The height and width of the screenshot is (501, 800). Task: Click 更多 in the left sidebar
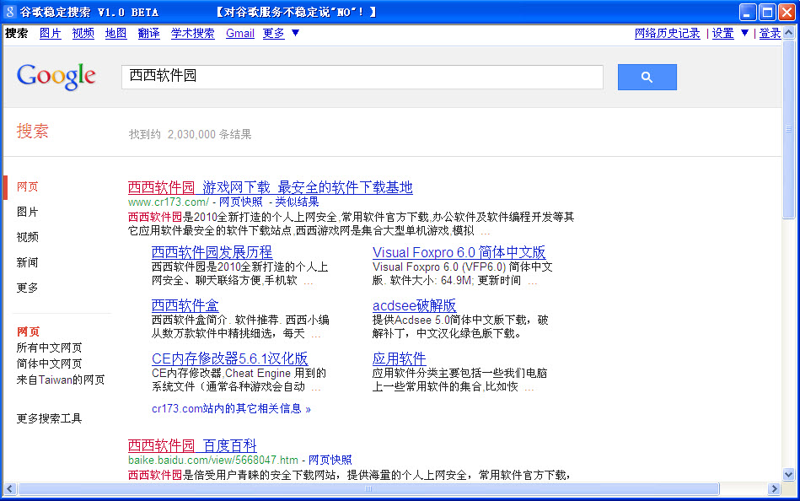point(27,288)
